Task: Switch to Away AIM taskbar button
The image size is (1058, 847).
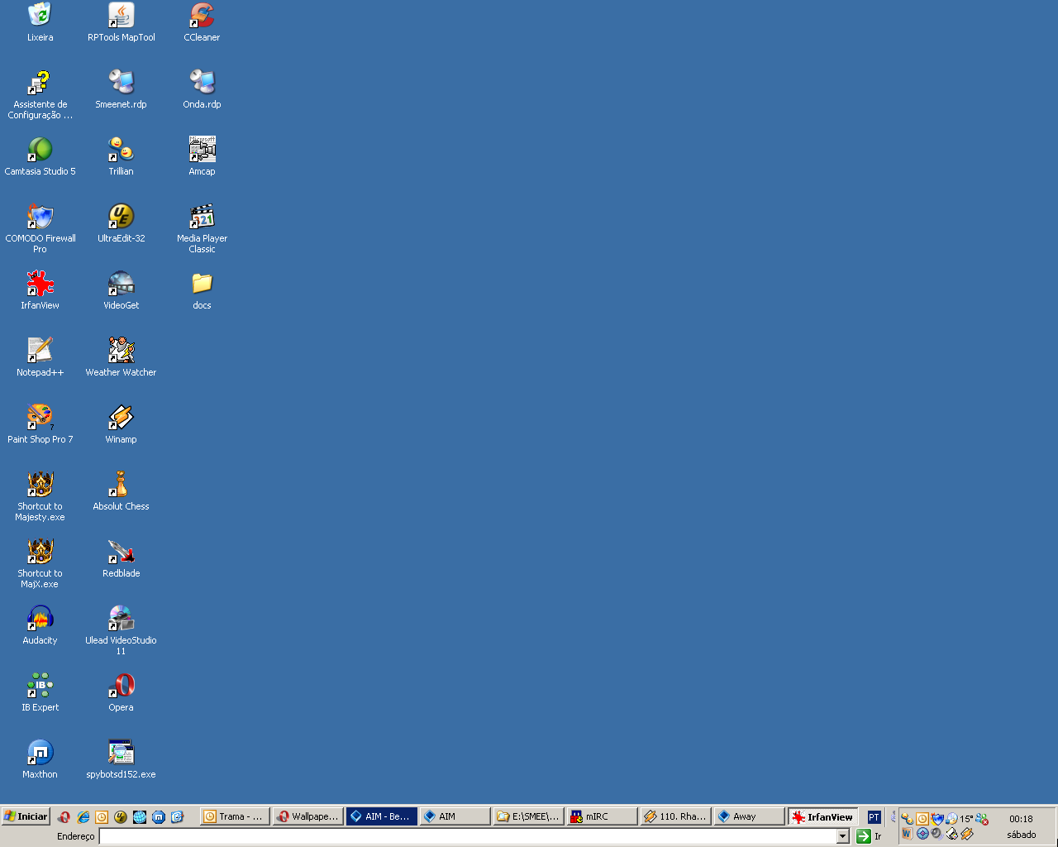Action: pyautogui.click(x=749, y=816)
